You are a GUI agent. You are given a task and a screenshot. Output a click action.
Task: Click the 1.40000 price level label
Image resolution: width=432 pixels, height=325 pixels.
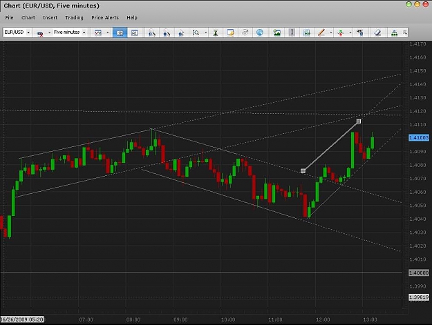[x=419, y=273]
